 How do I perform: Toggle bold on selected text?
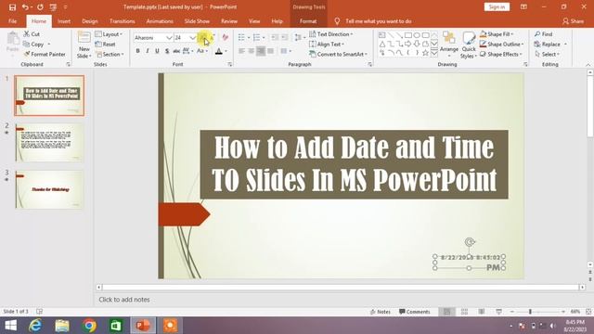click(137, 51)
